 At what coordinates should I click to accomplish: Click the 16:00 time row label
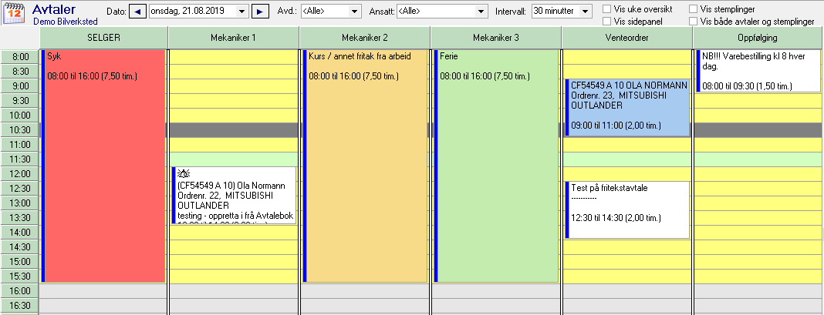pyautogui.click(x=19, y=291)
